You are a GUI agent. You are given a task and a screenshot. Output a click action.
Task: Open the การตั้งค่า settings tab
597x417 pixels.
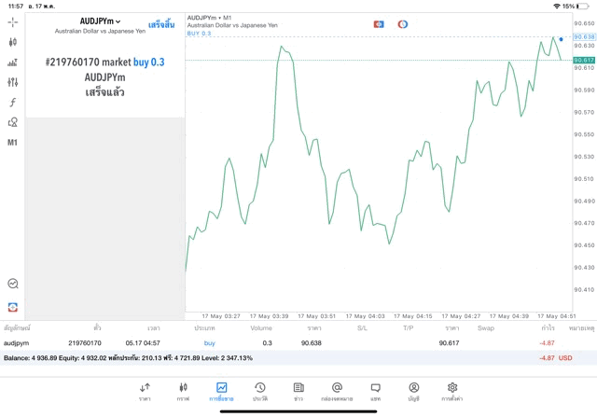click(x=451, y=392)
